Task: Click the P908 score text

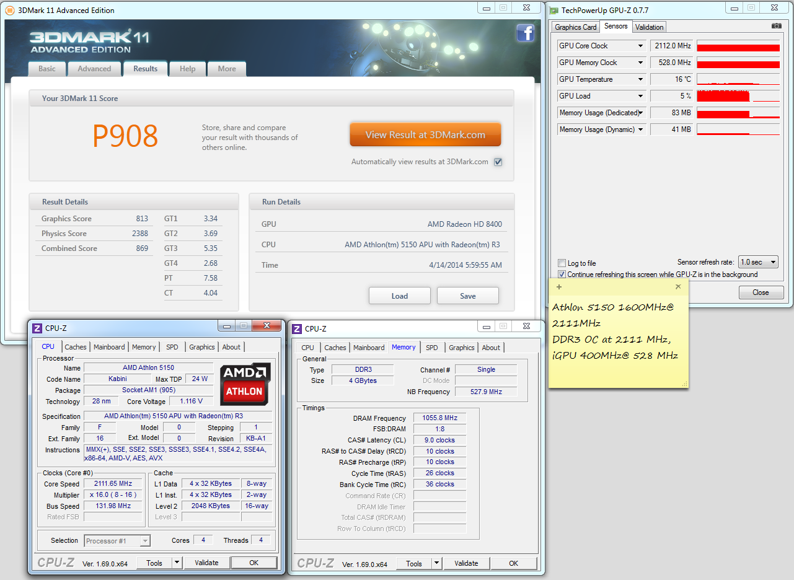Action: tap(126, 136)
